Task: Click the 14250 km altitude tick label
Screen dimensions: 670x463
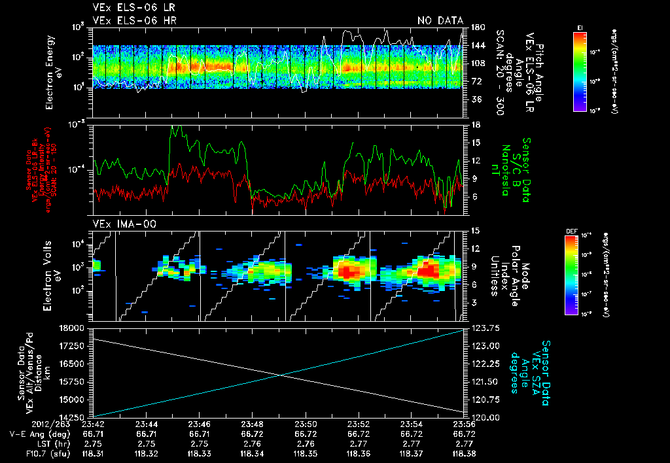Action: point(73,417)
